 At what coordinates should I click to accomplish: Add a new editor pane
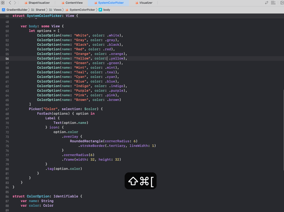point(282,3)
